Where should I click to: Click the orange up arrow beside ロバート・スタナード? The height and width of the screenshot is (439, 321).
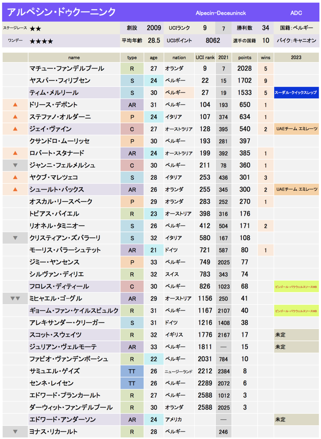pos(15,153)
